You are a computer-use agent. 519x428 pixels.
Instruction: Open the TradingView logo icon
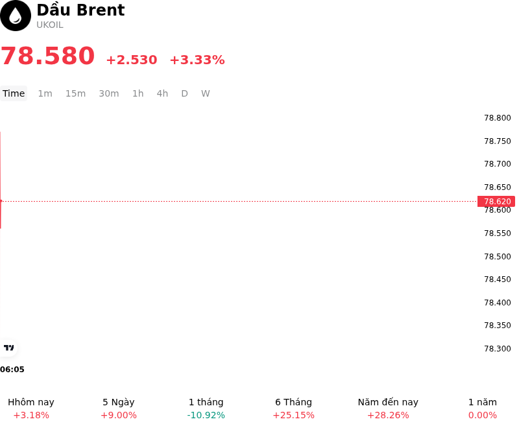[9, 348]
